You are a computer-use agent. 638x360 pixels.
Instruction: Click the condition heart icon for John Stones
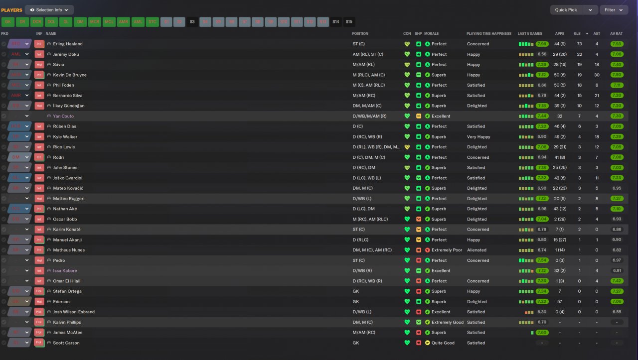(x=407, y=167)
